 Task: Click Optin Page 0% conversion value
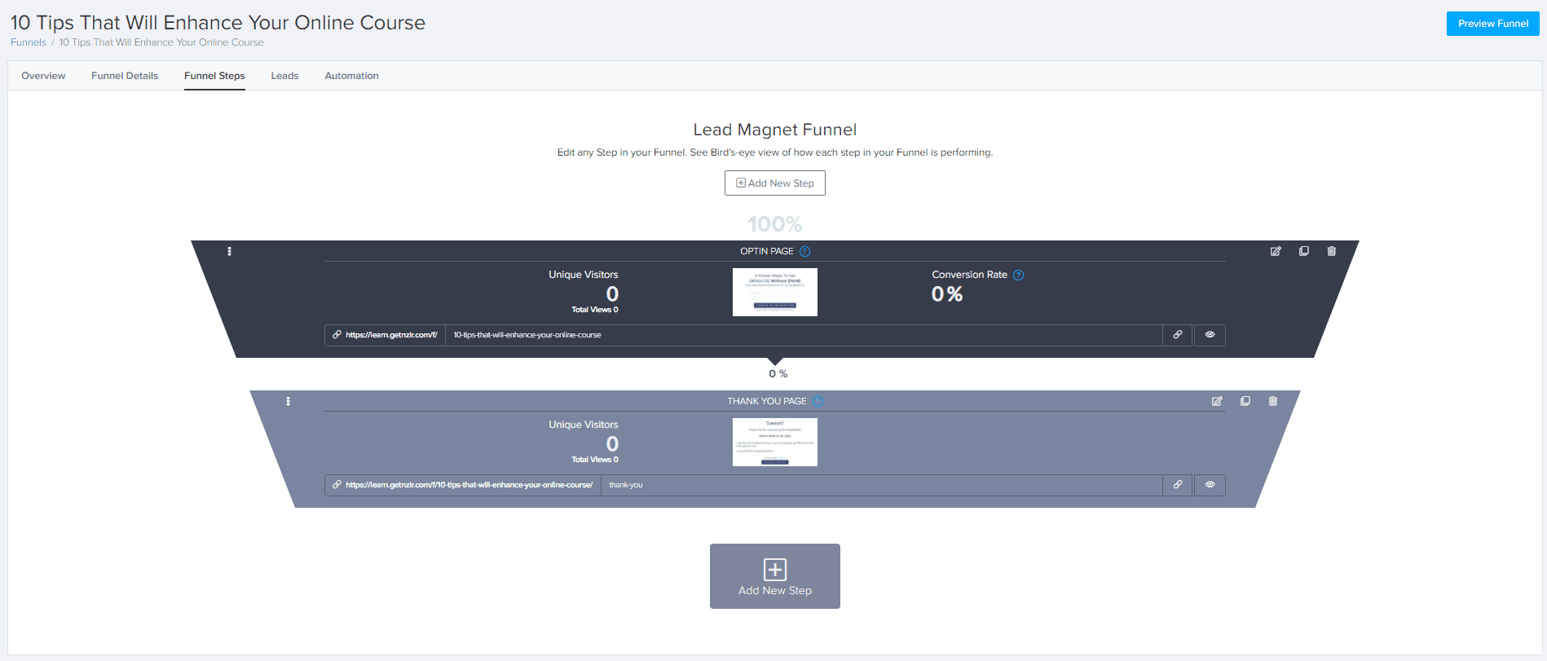pos(947,294)
